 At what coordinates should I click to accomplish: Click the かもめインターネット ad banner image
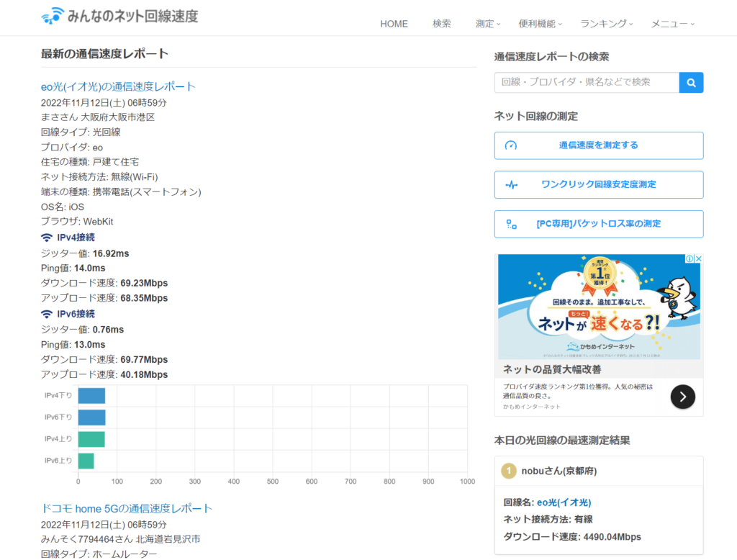[x=599, y=307]
